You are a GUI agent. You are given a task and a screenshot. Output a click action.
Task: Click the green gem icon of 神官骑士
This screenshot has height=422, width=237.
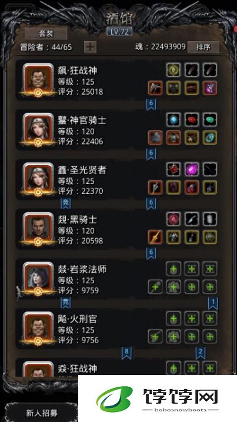pyautogui.click(x=210, y=119)
